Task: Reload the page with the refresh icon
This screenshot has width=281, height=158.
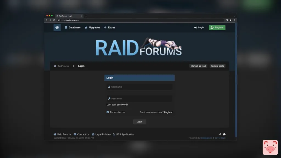Action: point(54,20)
